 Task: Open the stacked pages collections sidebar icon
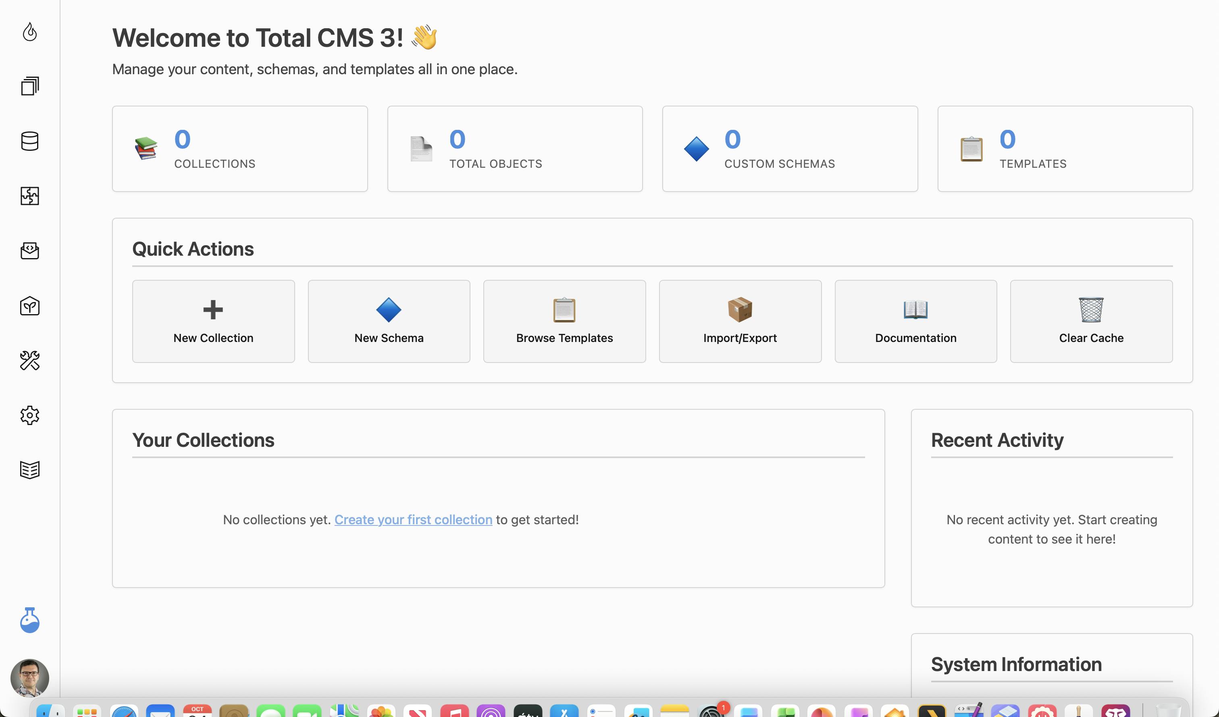click(x=29, y=86)
